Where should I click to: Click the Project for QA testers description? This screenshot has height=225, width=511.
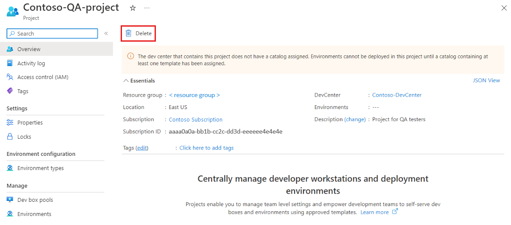pos(398,120)
